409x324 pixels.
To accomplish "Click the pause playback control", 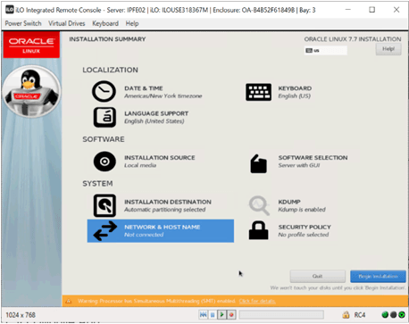I will [213, 314].
